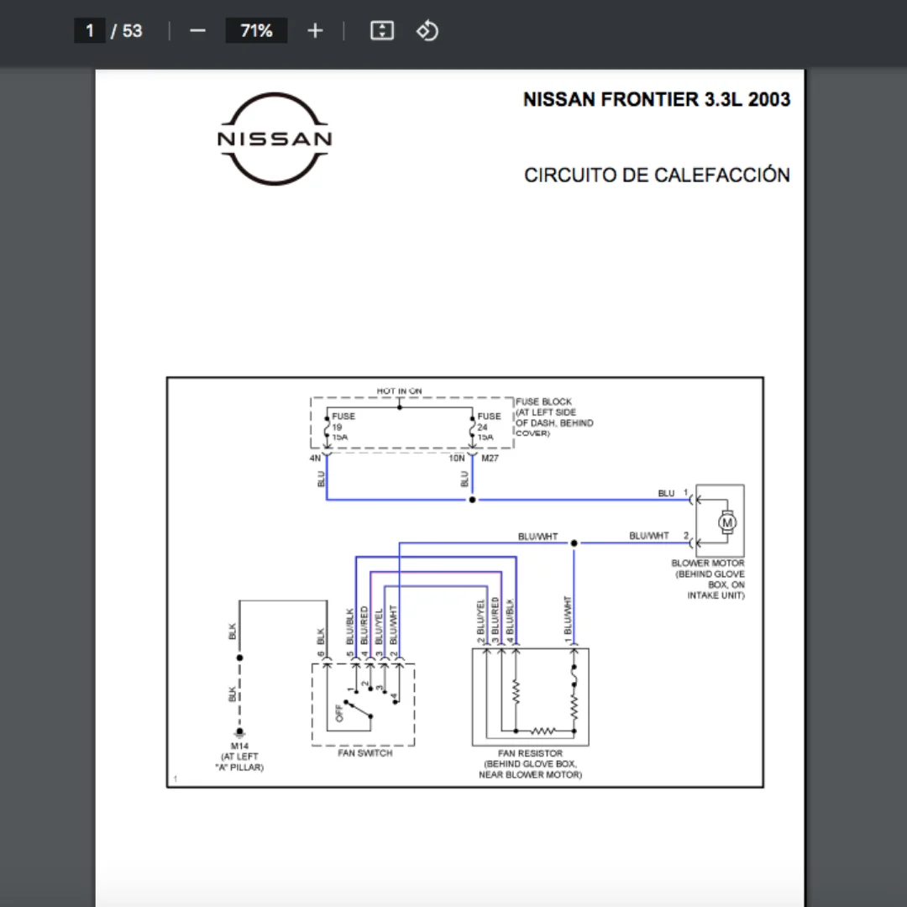Click the total page count 53
This screenshot has height=907, width=907.
coord(133,31)
